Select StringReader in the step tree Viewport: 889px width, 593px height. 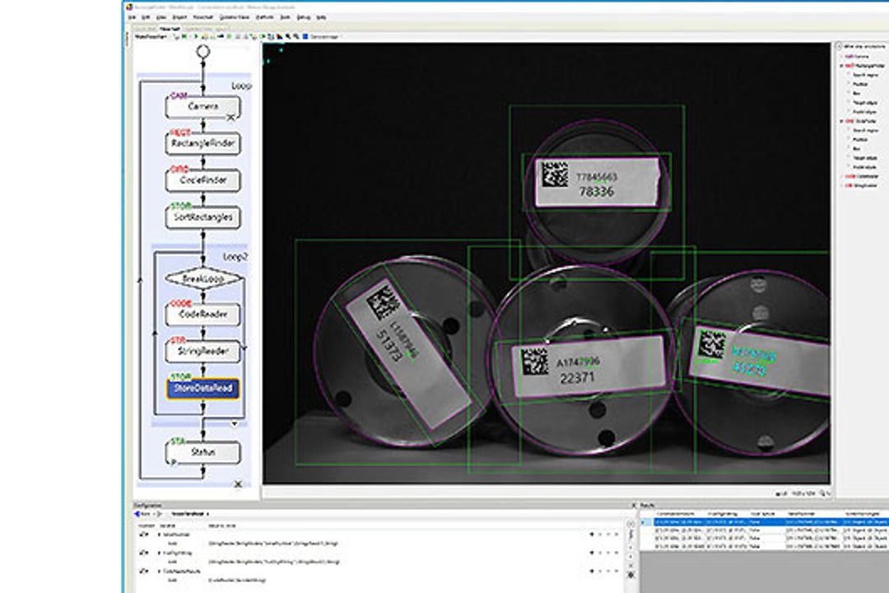point(862,185)
